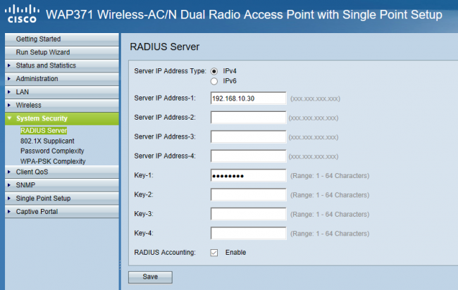Image resolution: width=458 pixels, height=290 pixels.
Task: Collapse the System Security arrow
Action: pyautogui.click(x=9, y=118)
